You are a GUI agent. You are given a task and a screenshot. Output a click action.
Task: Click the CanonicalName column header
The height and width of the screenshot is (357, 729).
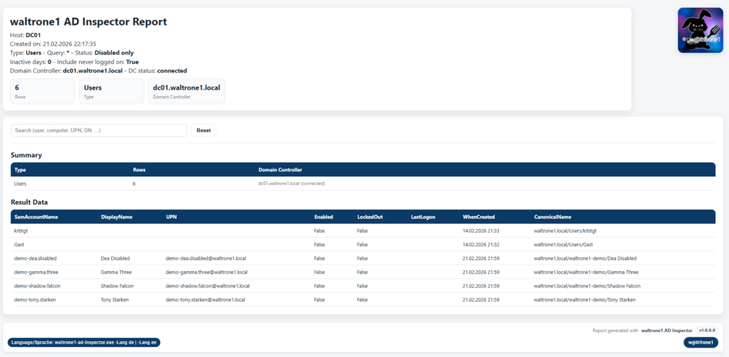click(x=552, y=217)
